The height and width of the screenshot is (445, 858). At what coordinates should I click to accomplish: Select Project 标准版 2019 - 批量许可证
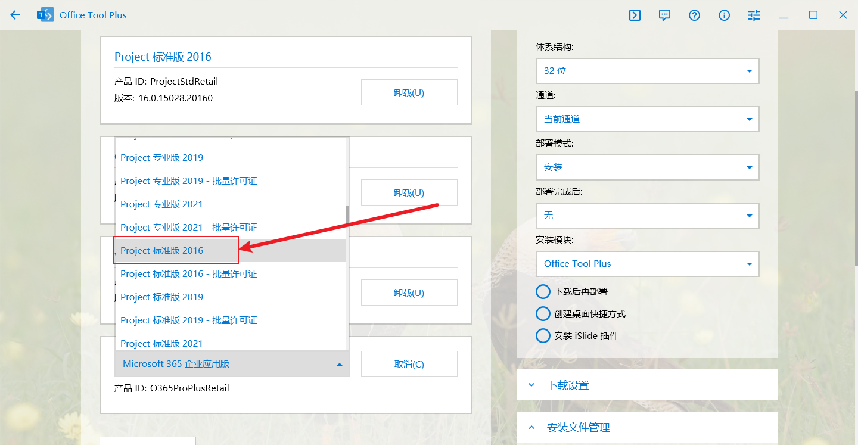pyautogui.click(x=230, y=320)
